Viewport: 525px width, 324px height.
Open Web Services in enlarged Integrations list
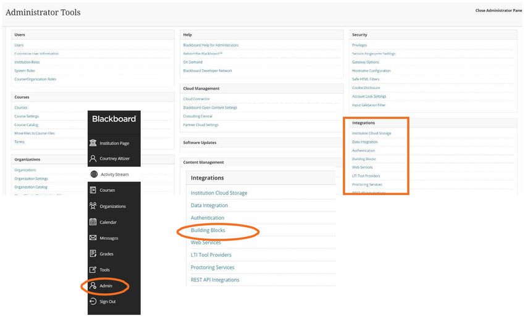tap(206, 243)
